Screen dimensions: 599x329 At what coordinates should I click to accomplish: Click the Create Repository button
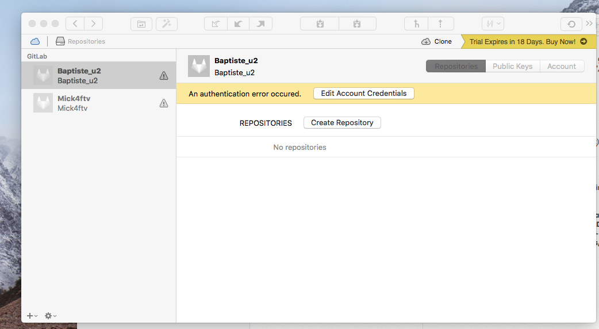[342, 123]
